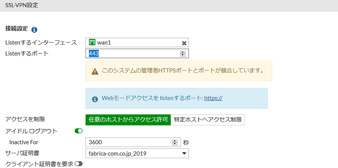The width and height of the screenshot is (338, 168).
Task: Click the Listenするインターフェース selector box
Action: (x=137, y=43)
